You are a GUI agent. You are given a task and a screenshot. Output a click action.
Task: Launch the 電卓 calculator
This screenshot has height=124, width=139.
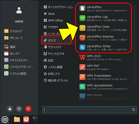10,47
